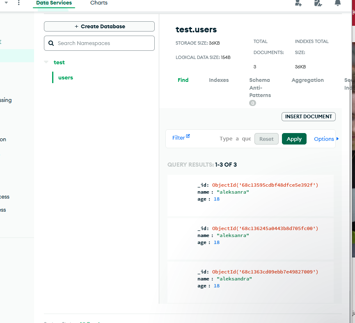Focus the filter query input field
The height and width of the screenshot is (323, 355).
tap(235, 139)
